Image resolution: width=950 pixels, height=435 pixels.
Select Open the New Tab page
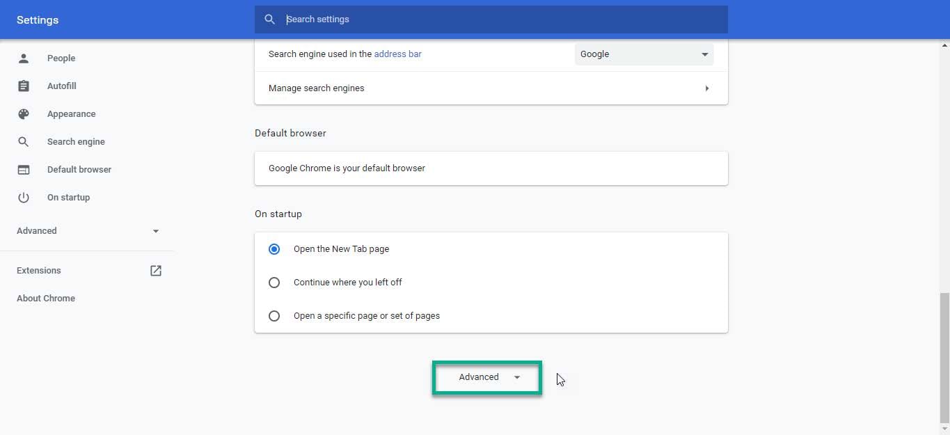(x=274, y=248)
